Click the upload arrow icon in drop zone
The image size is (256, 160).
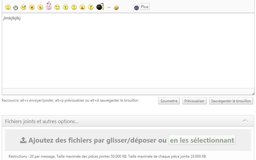[23, 140]
